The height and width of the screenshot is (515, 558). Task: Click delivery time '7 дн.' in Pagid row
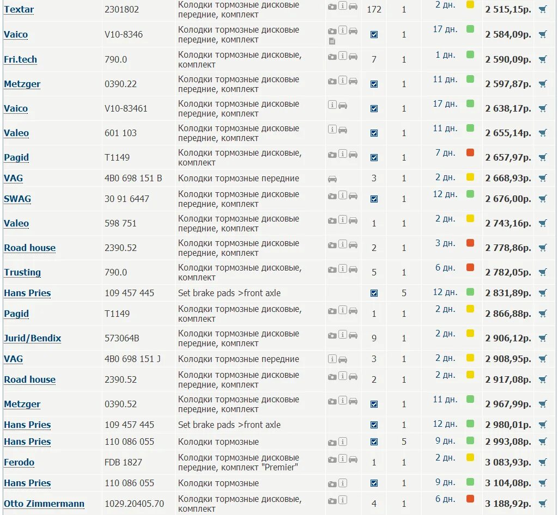click(445, 153)
